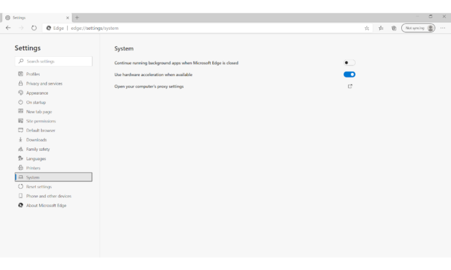The width and height of the screenshot is (451, 270).
Task: Go to Appearance settings
Action: pos(37,93)
